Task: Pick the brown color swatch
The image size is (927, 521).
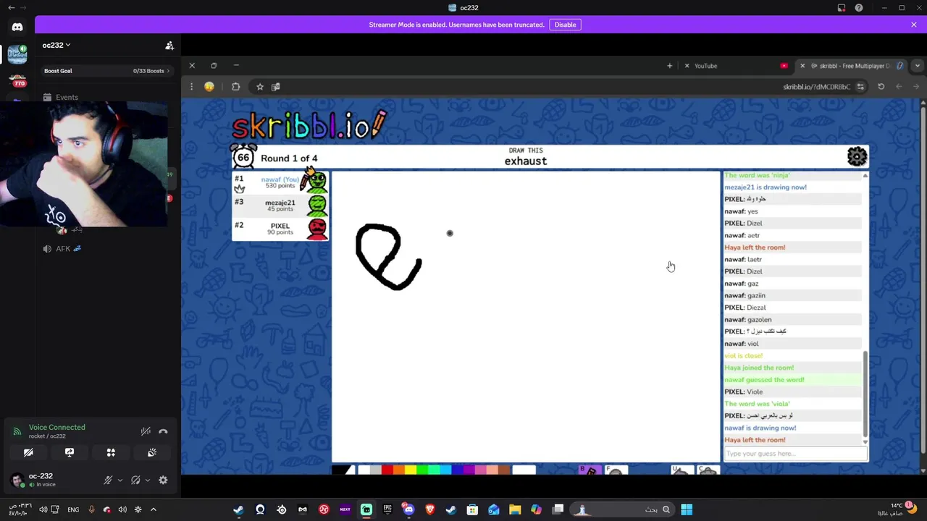Action: tap(503, 470)
